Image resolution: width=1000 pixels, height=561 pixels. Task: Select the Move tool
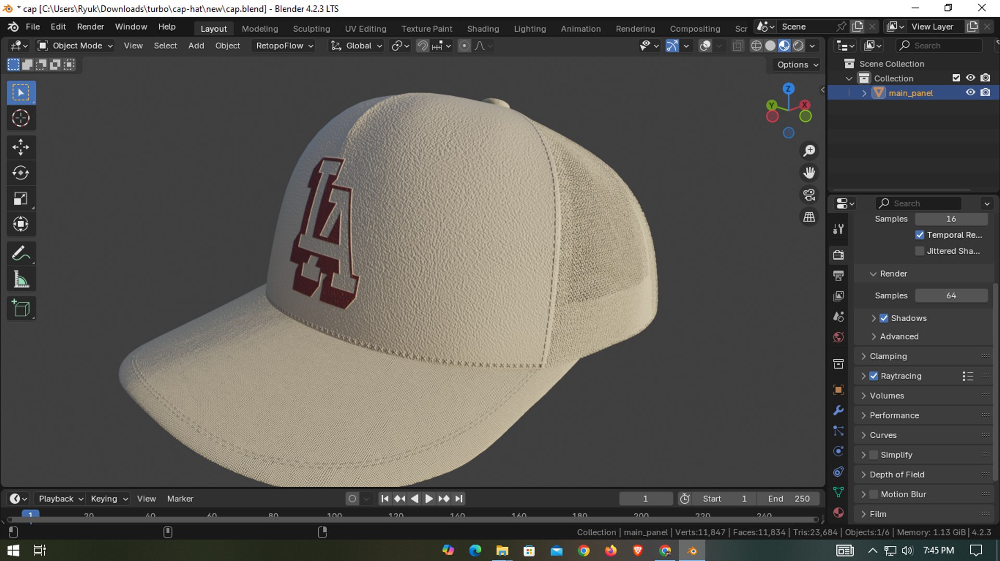click(21, 147)
